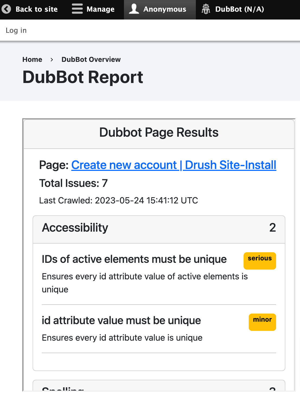Open the DubBot Overview breadcrumb
The height and width of the screenshot is (396, 300).
[x=91, y=59]
